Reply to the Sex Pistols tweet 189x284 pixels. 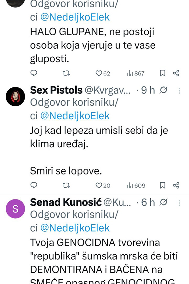pos(34,185)
